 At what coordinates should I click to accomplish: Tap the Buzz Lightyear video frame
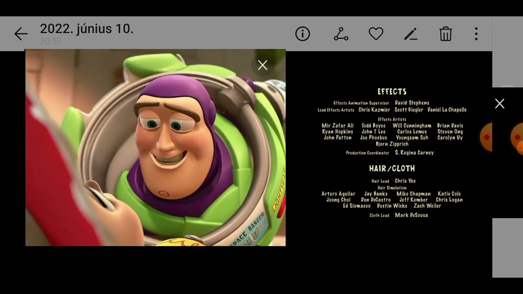tap(155, 147)
